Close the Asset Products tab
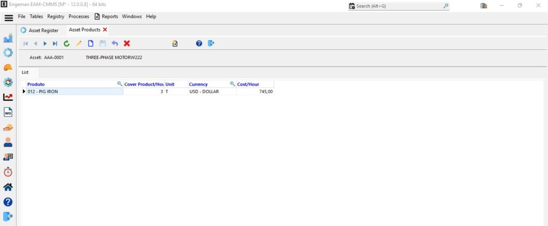 pos(105,30)
